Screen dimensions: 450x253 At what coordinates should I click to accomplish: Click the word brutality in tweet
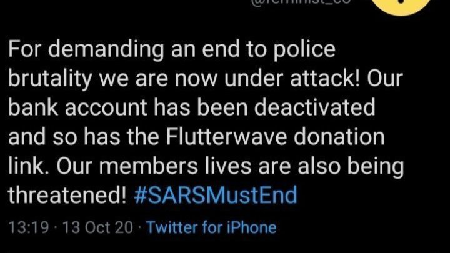pos(50,79)
